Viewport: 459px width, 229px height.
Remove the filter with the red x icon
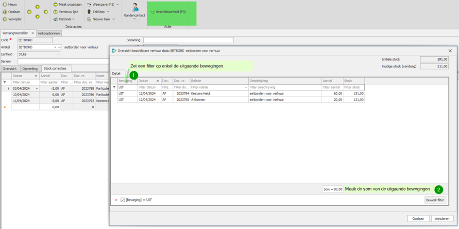[116, 200]
